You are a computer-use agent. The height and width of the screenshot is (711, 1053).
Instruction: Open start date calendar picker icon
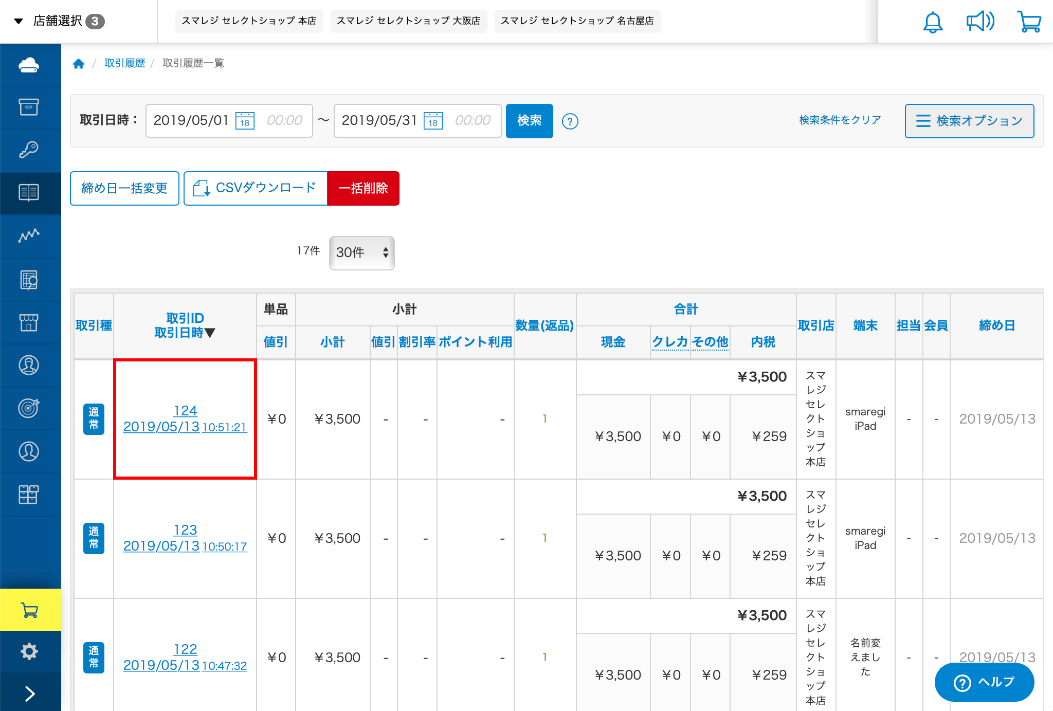click(x=245, y=121)
